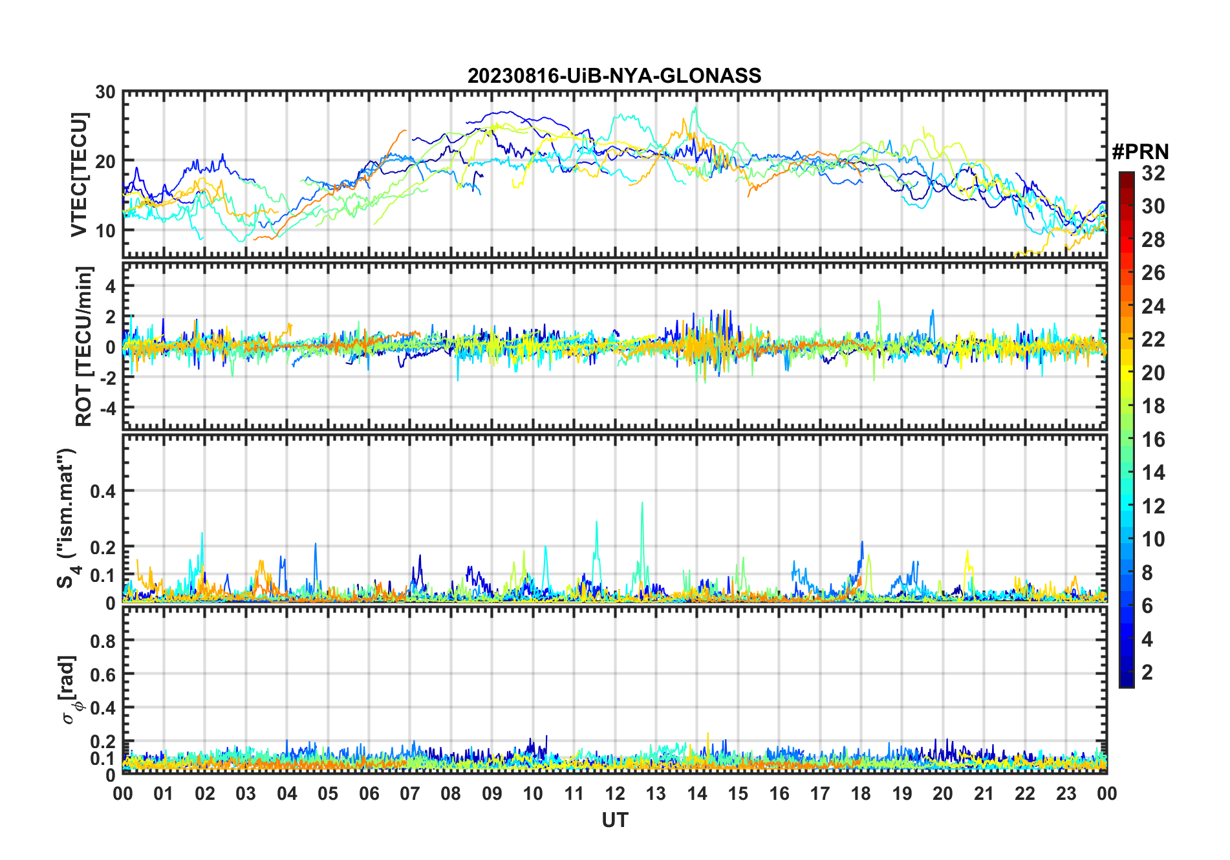Screen dimensions: 1230x860
Task: Click colorbar tick label 32
Action: pos(1153,173)
